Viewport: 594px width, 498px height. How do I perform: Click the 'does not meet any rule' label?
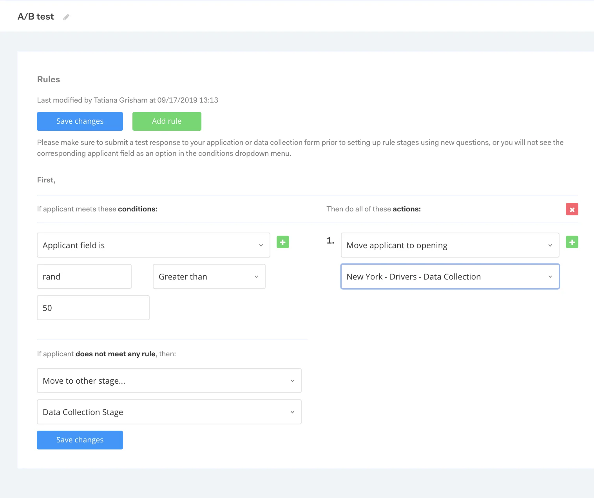(116, 354)
